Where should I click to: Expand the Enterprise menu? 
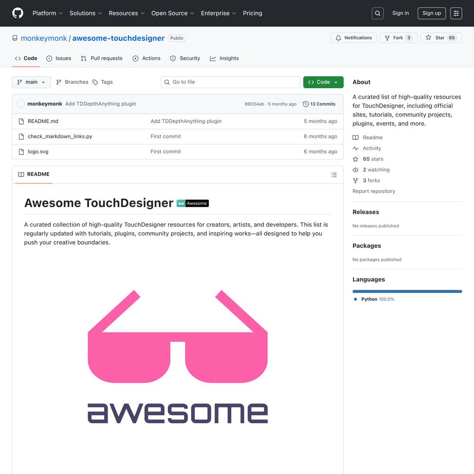click(x=218, y=13)
